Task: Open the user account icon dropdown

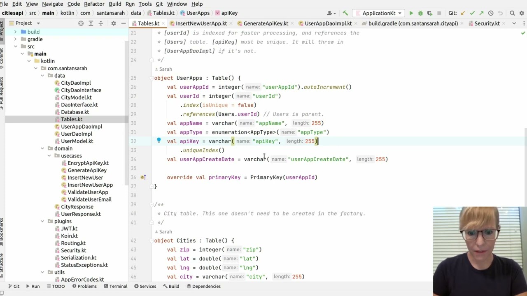Action: pos(331,13)
